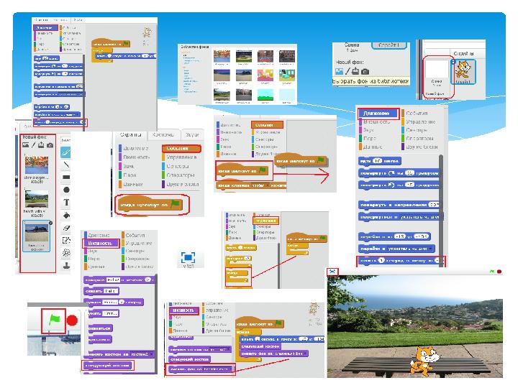Select the Rectangle tool in the paint editor
518x388 pixels.
click(66, 177)
